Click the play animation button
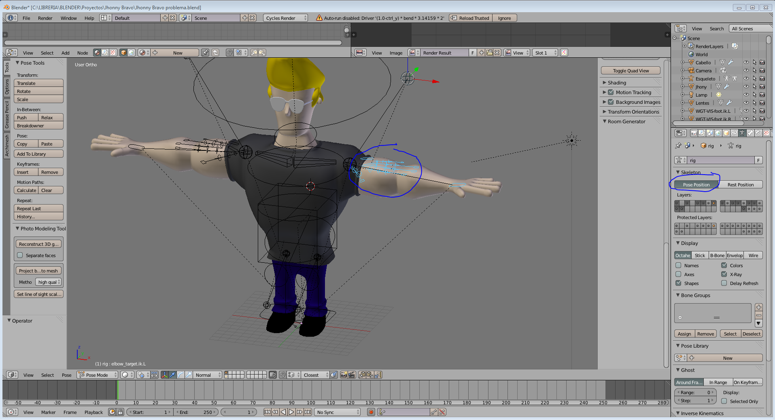 291,412
